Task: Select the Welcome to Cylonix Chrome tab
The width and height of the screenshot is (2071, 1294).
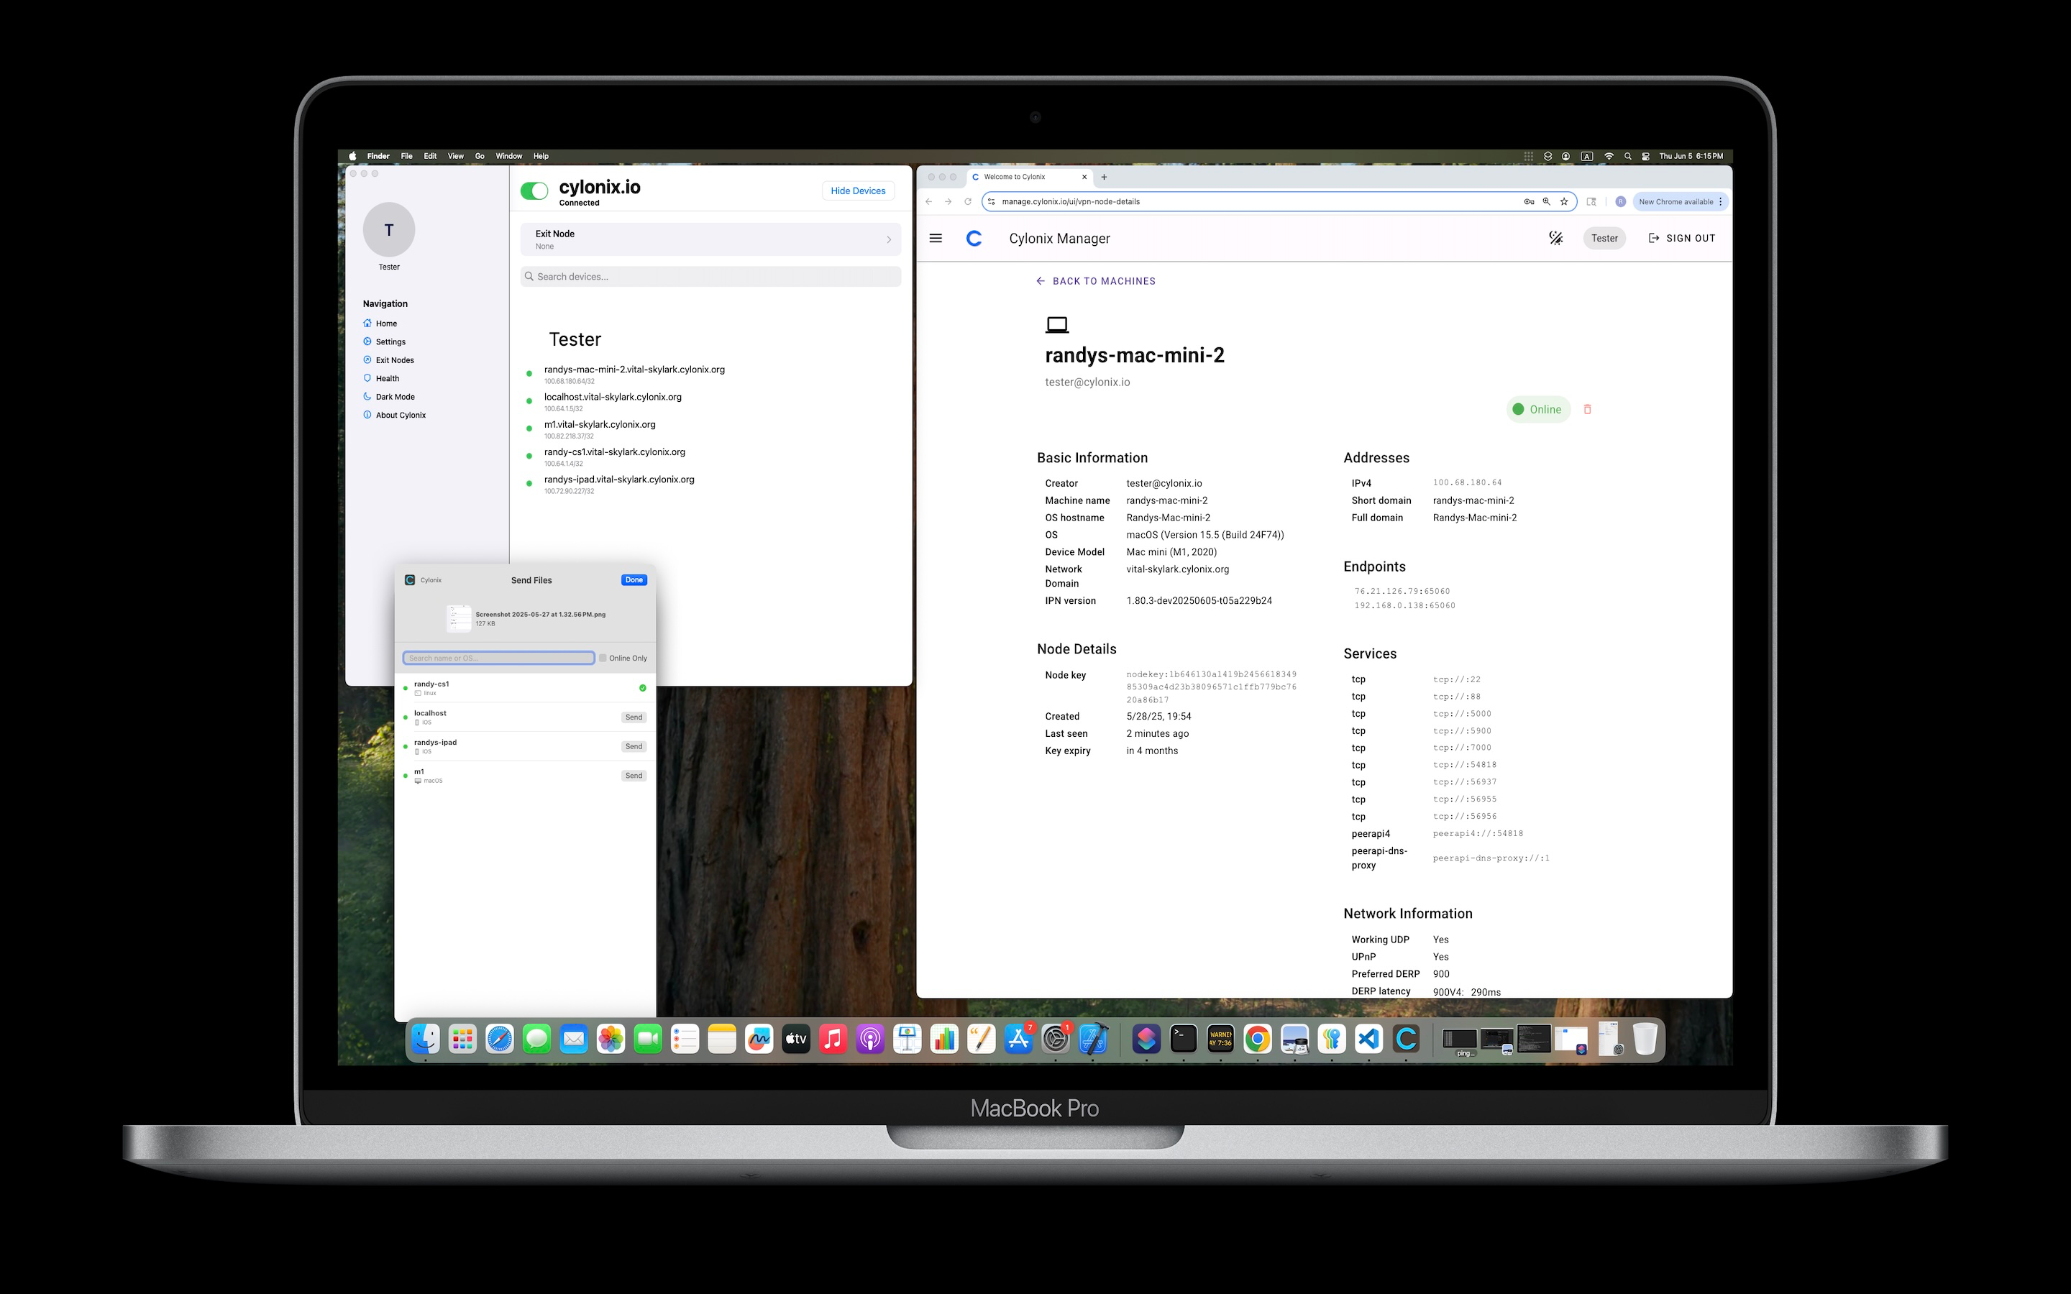Action: (1030, 177)
